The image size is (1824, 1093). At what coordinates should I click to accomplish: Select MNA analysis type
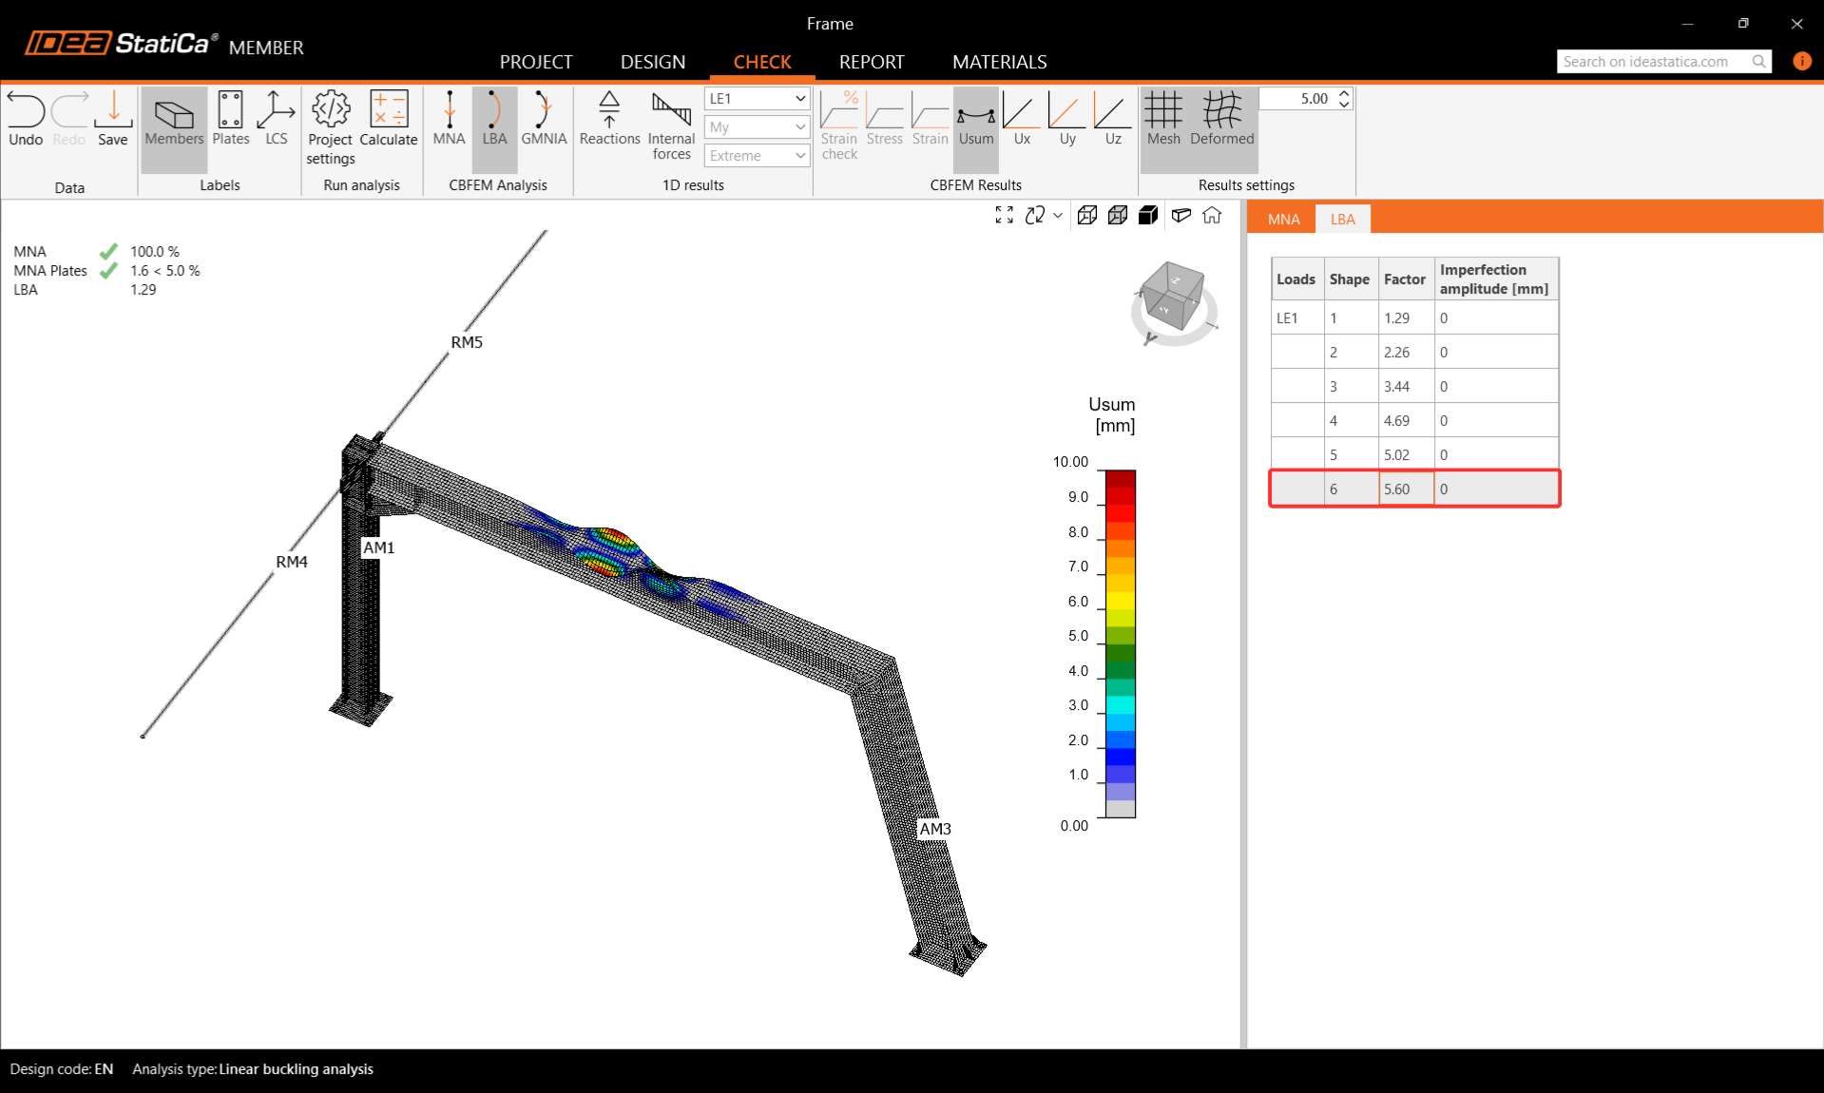point(449,120)
